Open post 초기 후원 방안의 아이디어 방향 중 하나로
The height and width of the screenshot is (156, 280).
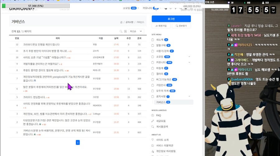tap(45, 51)
